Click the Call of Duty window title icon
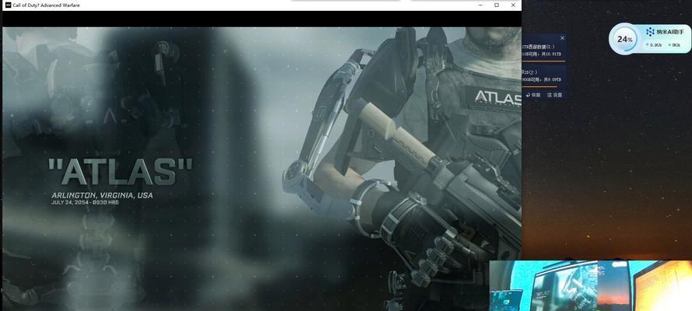 tap(8, 5)
